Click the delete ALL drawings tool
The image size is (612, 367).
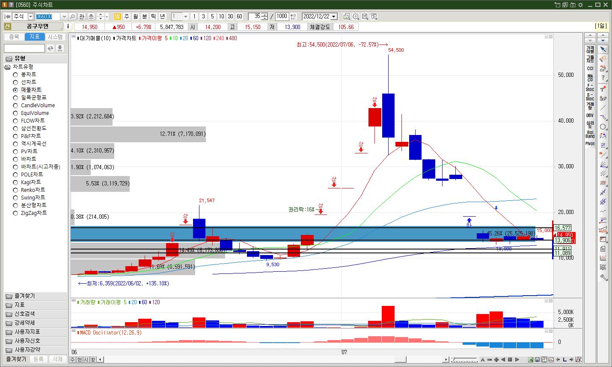603,68
